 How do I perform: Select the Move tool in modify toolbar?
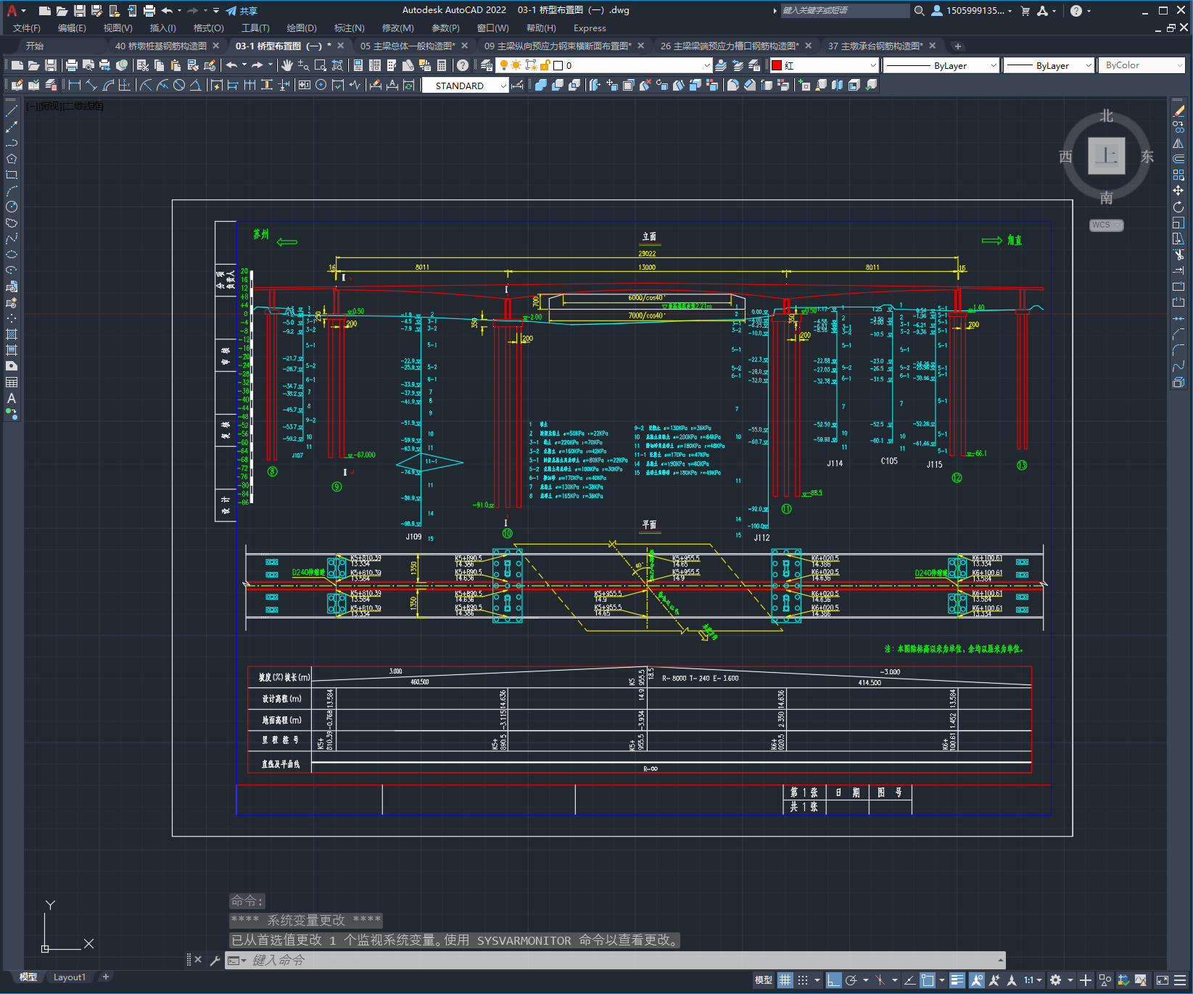(1178, 191)
